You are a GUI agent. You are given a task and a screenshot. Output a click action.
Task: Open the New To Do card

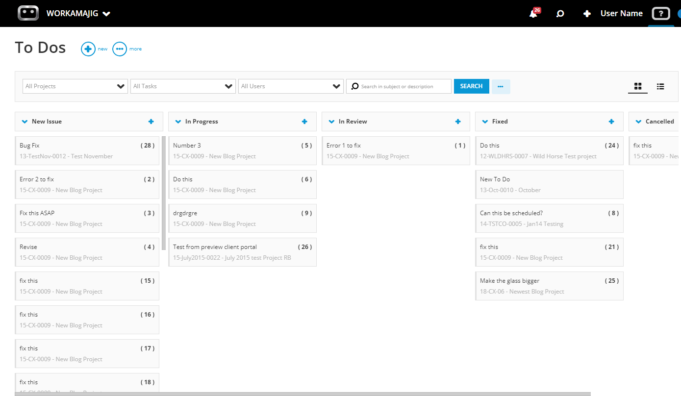tap(549, 184)
